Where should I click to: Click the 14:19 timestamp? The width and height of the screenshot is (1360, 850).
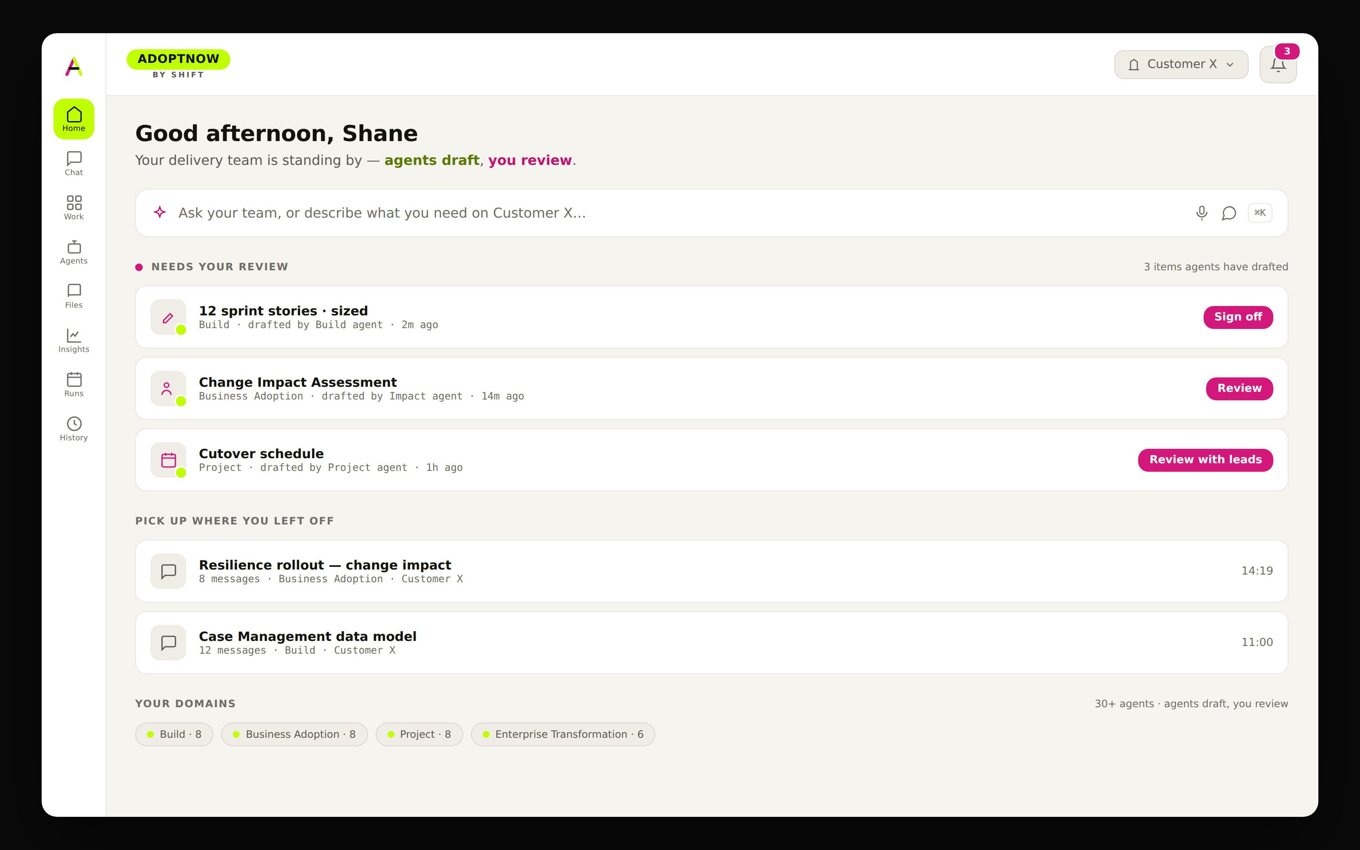[x=1257, y=571]
